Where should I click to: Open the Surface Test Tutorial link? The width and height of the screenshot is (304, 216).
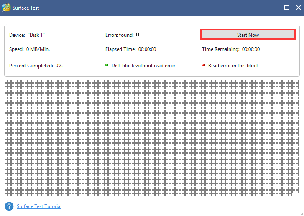[x=39, y=206]
